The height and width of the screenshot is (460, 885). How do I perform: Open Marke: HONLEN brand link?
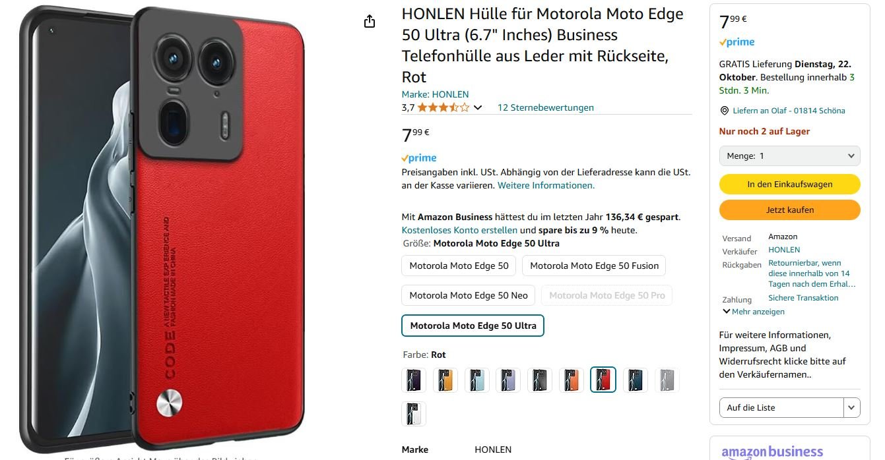tap(435, 94)
